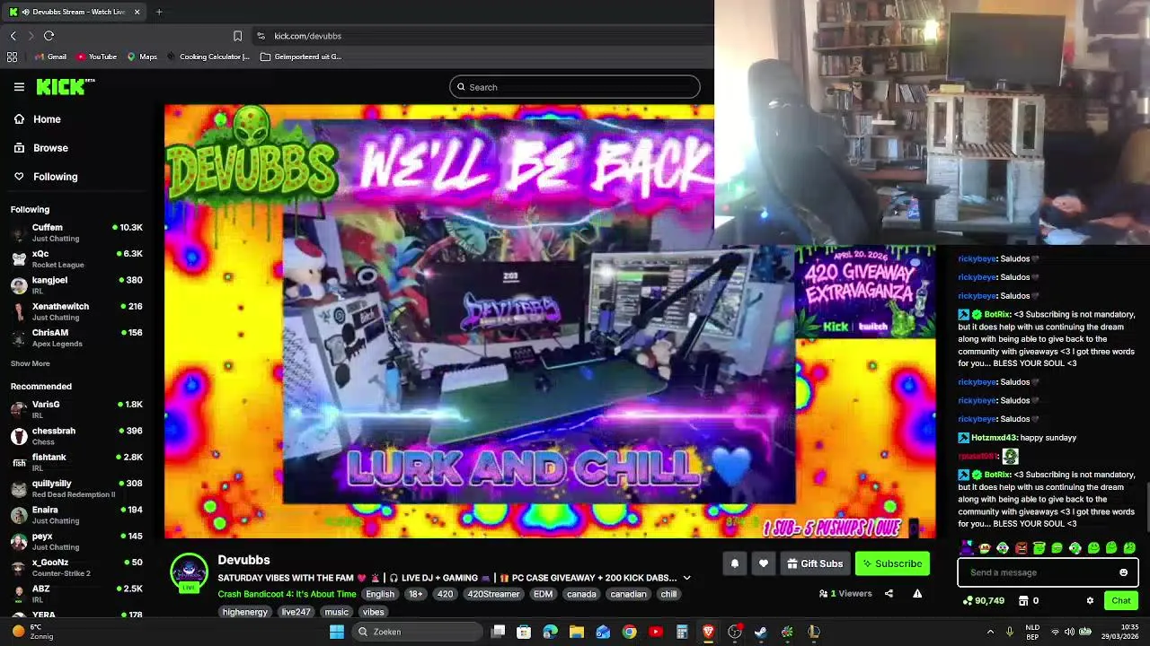This screenshot has height=646, width=1150.
Task: Click the Gift Subs button
Action: pos(815,563)
